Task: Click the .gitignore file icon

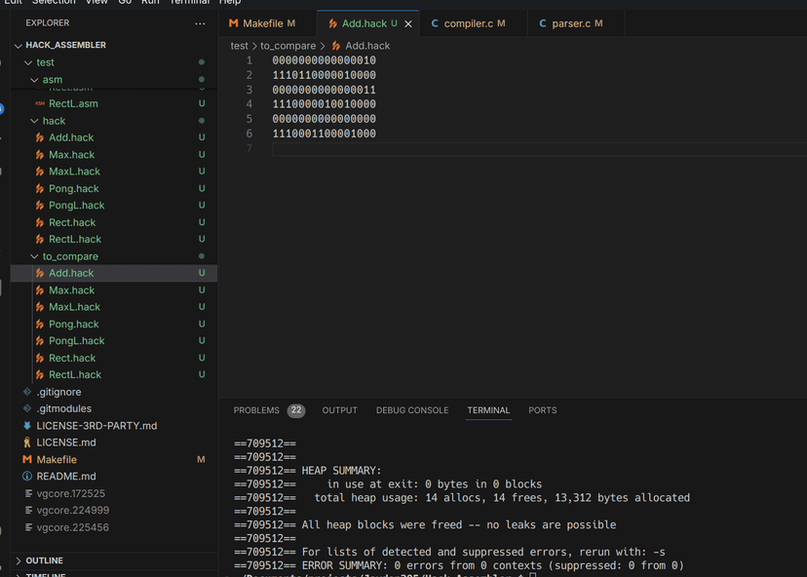Action: coord(27,392)
